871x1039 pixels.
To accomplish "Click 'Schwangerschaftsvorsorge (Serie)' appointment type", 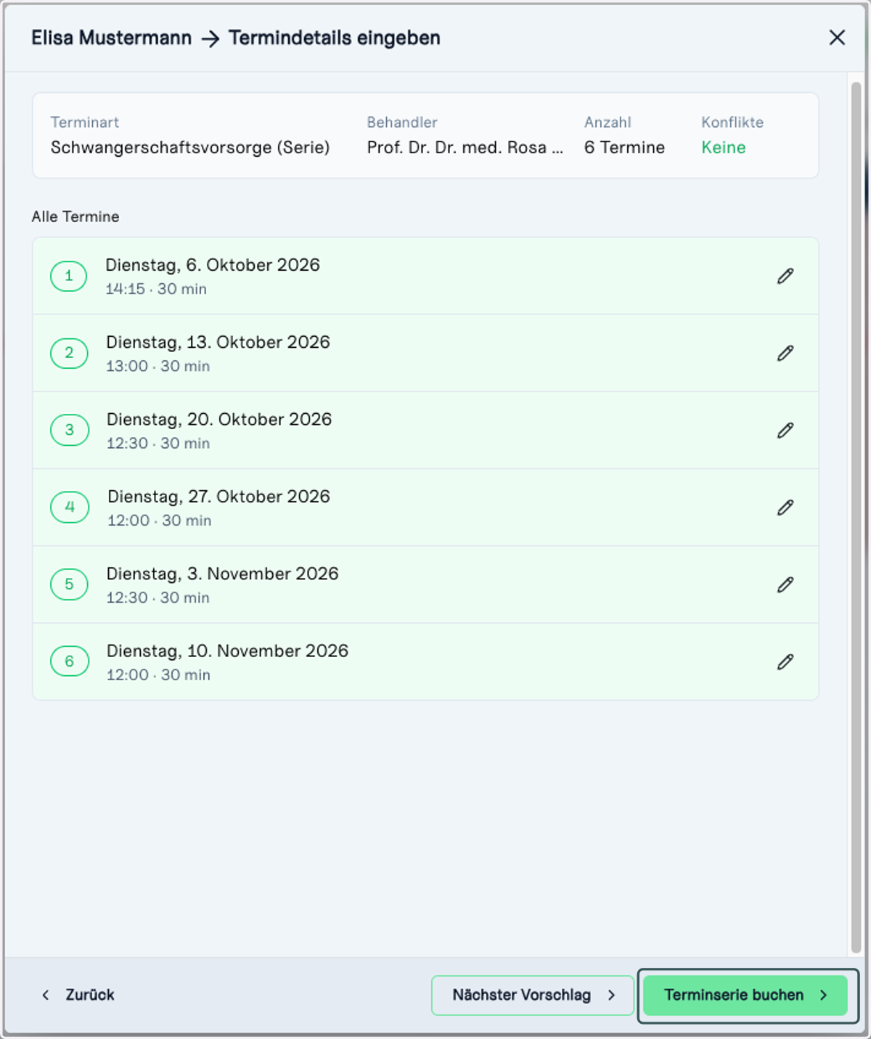I will click(x=190, y=147).
